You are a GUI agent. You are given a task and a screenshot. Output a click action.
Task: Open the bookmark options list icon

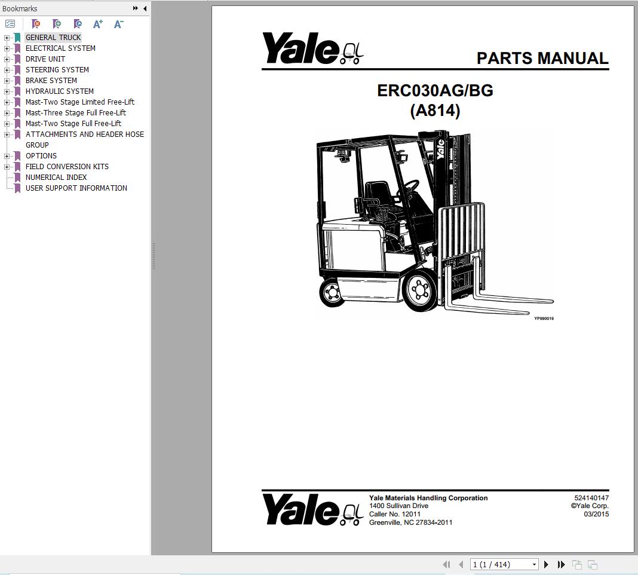click(x=10, y=24)
